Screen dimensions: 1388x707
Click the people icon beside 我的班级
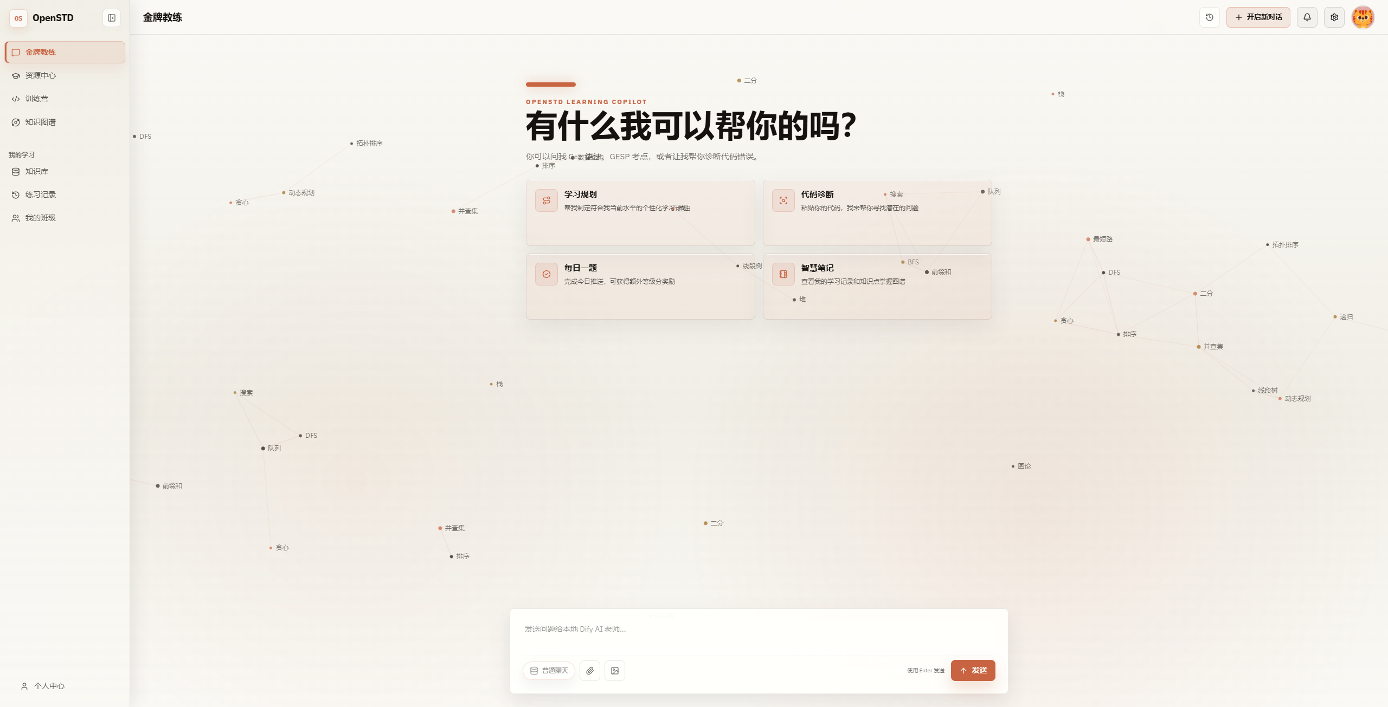16,218
